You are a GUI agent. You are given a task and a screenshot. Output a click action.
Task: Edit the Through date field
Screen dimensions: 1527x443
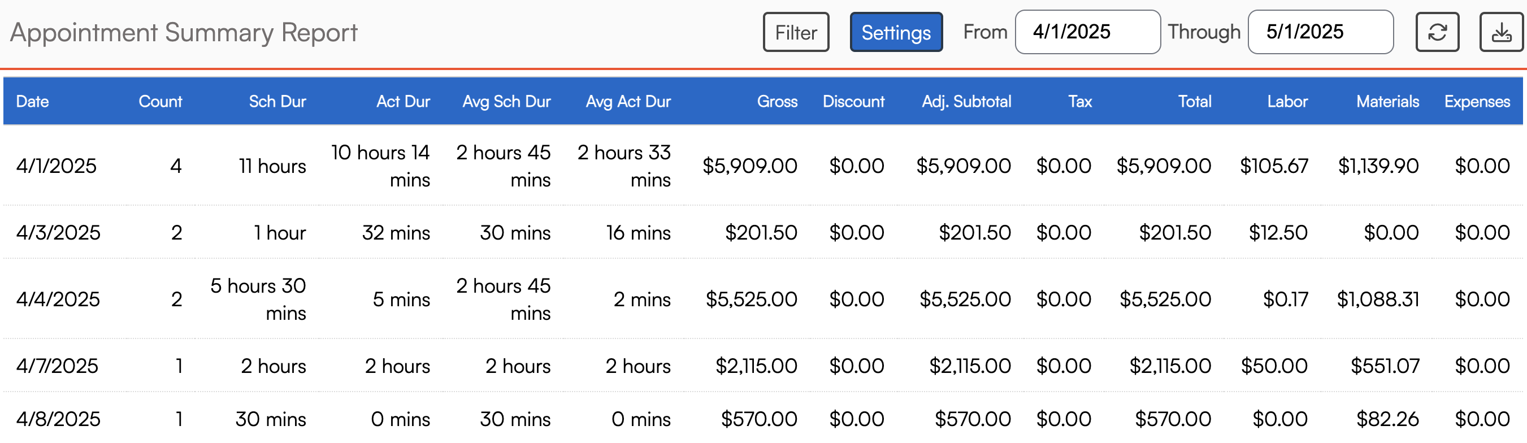1320,32
